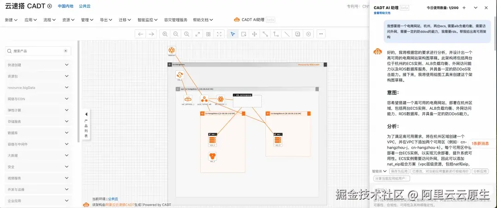The image size is (497, 208).
Task: Open the 新建 menu
Action: 11,20
